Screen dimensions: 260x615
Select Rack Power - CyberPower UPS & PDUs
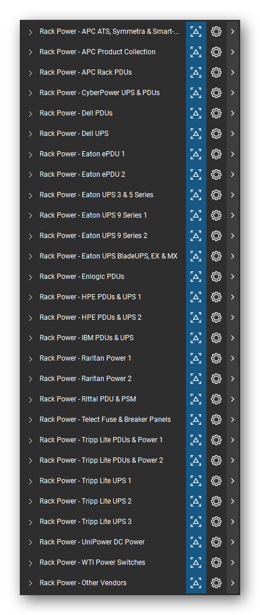(x=100, y=93)
